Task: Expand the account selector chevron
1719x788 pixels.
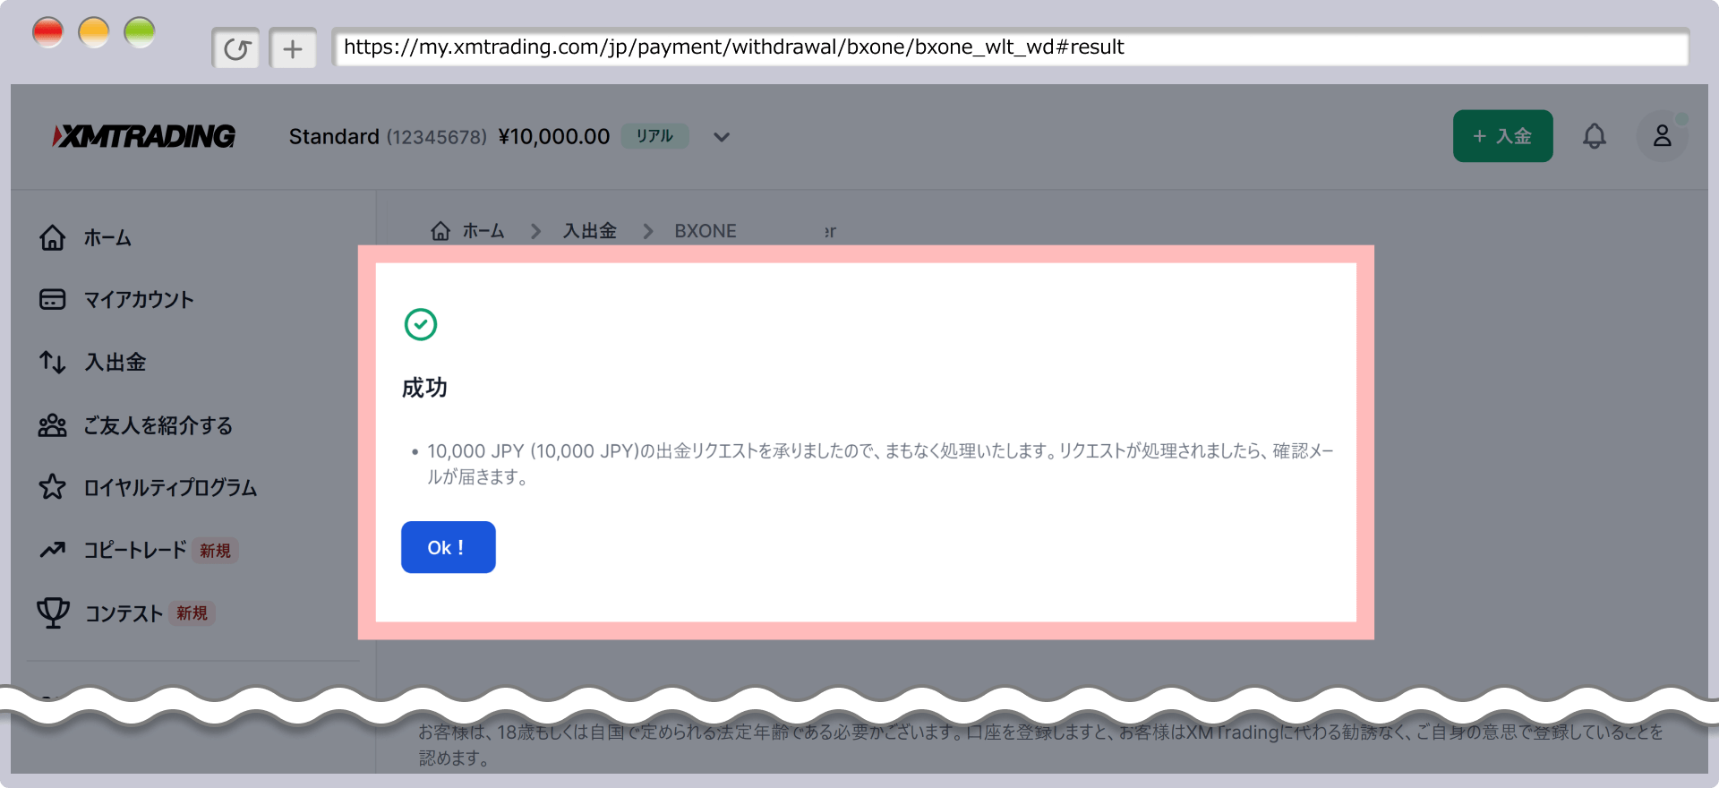Action: 722,137
